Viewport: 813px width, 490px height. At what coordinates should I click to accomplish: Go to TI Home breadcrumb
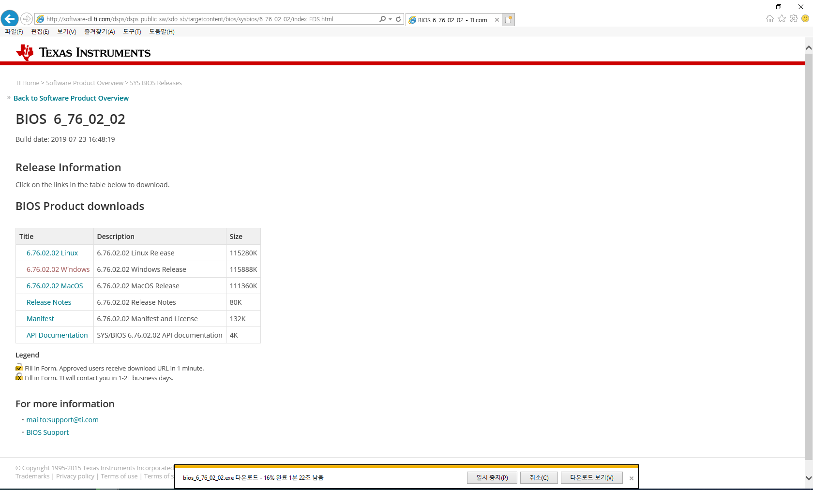click(x=27, y=83)
